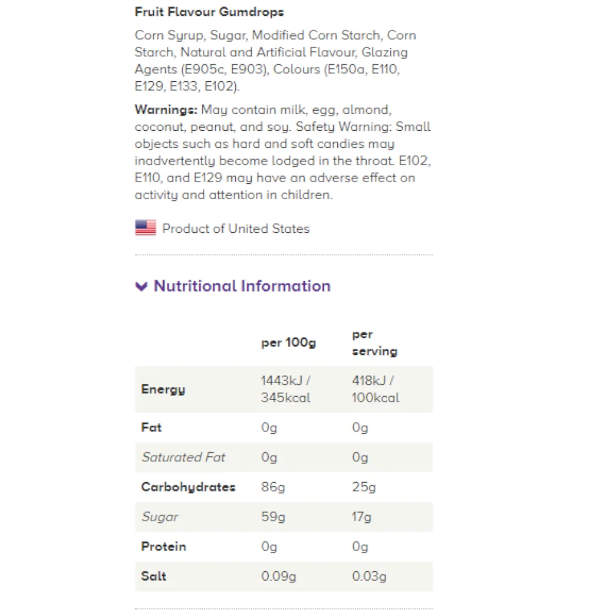The width and height of the screenshot is (611, 611).
Task: Click the per 100g column header
Action: tap(288, 343)
